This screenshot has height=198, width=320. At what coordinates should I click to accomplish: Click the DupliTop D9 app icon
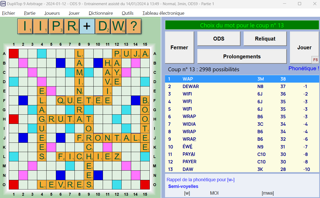pyautogui.click(x=3, y=4)
